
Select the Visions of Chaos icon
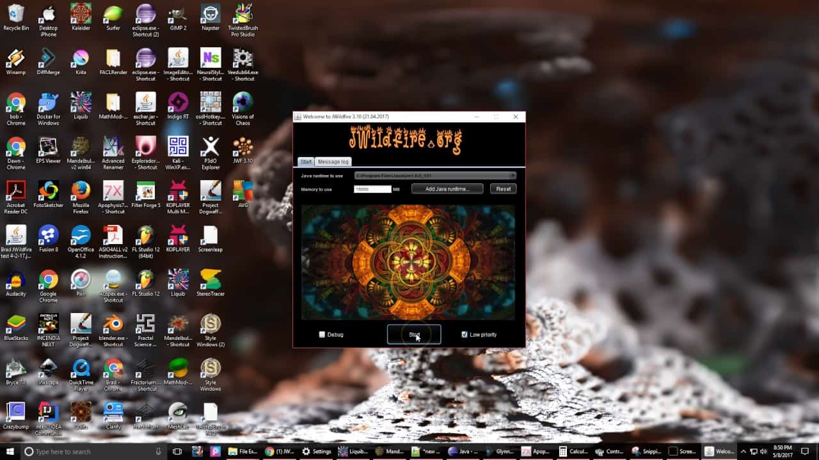point(243,109)
